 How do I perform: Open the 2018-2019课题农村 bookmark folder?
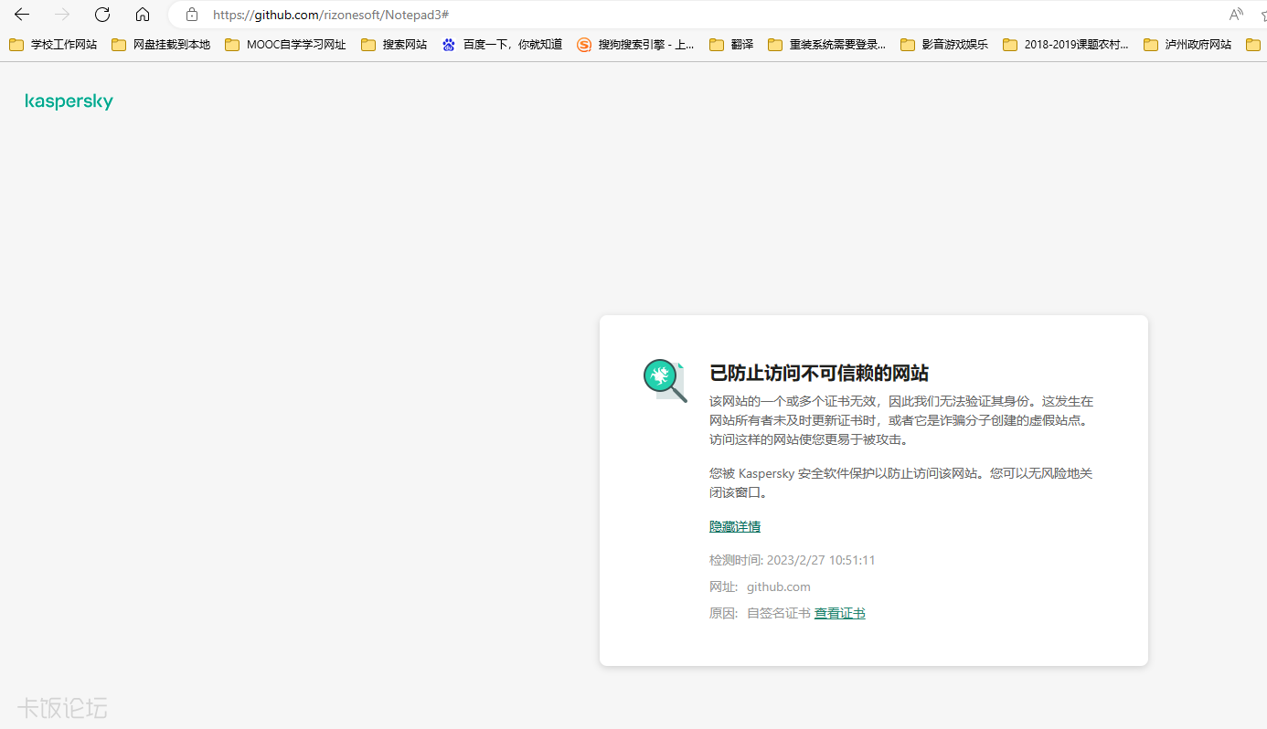[x=1066, y=44]
